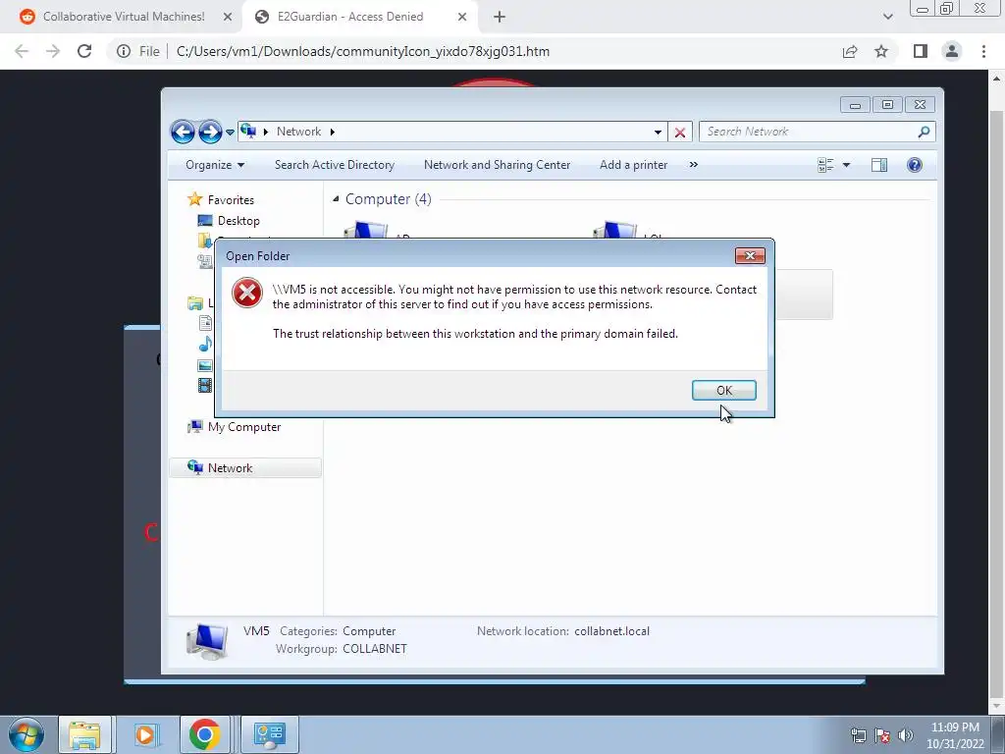The image size is (1005, 754).
Task: Click the Pictures library icon
Action: (205, 365)
